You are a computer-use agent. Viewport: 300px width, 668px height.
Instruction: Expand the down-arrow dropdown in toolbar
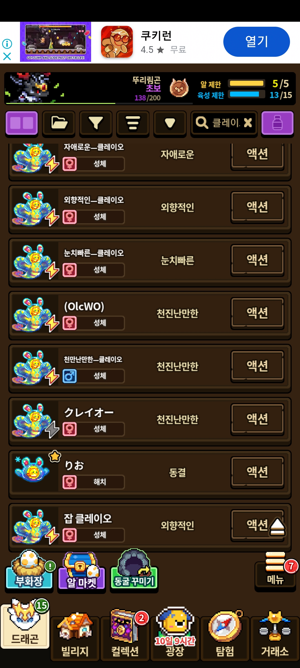[x=170, y=123]
